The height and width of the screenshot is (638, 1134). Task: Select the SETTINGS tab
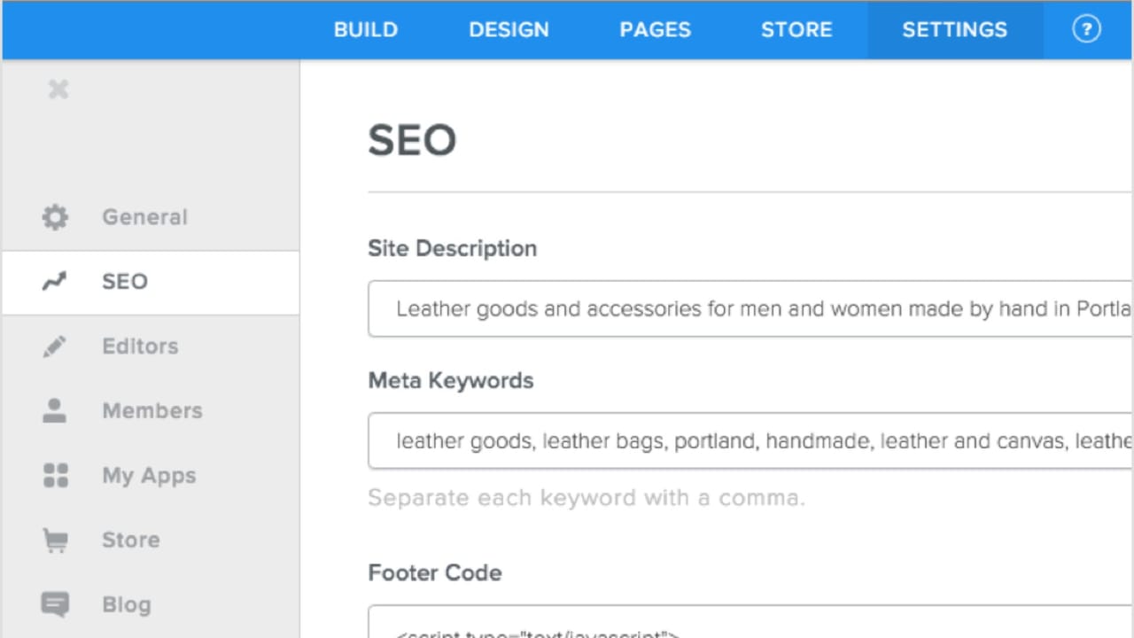[954, 29]
